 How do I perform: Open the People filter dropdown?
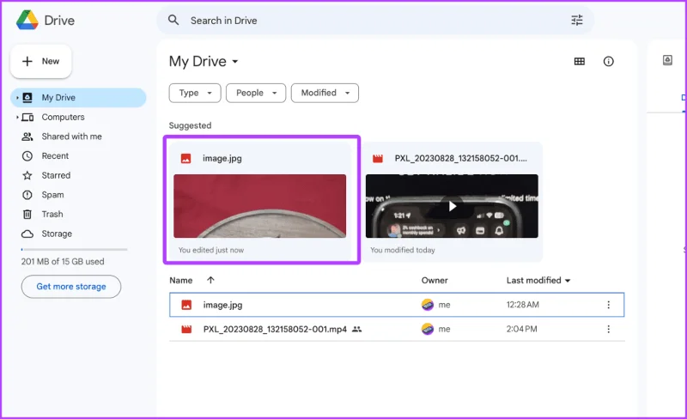(256, 93)
